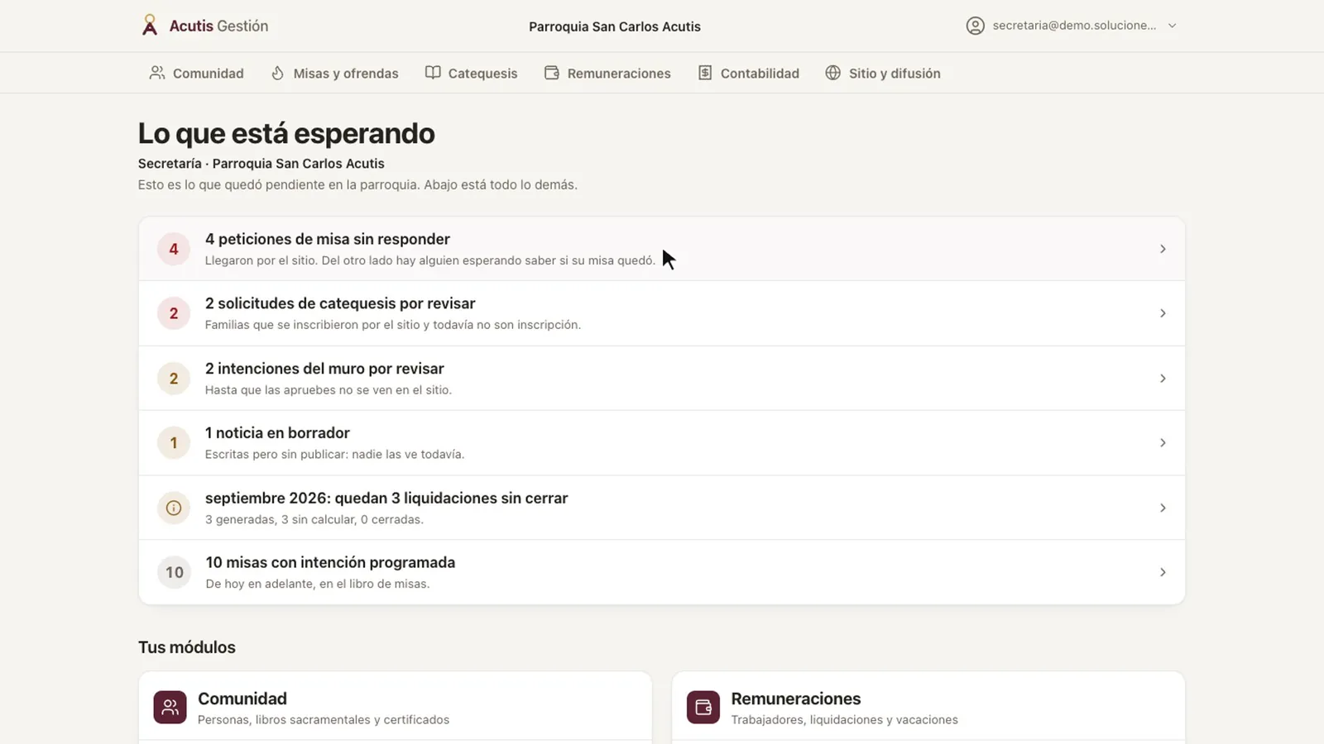Image resolution: width=1324 pixels, height=744 pixels.
Task: Expand chevron on intenciones del muro row
Action: (x=1163, y=379)
